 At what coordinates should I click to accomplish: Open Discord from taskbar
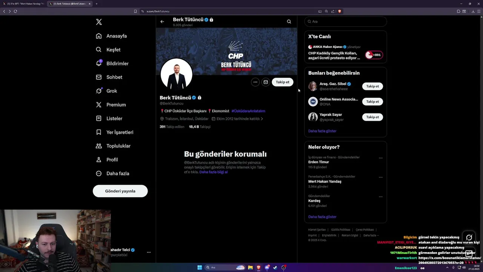coord(267,267)
